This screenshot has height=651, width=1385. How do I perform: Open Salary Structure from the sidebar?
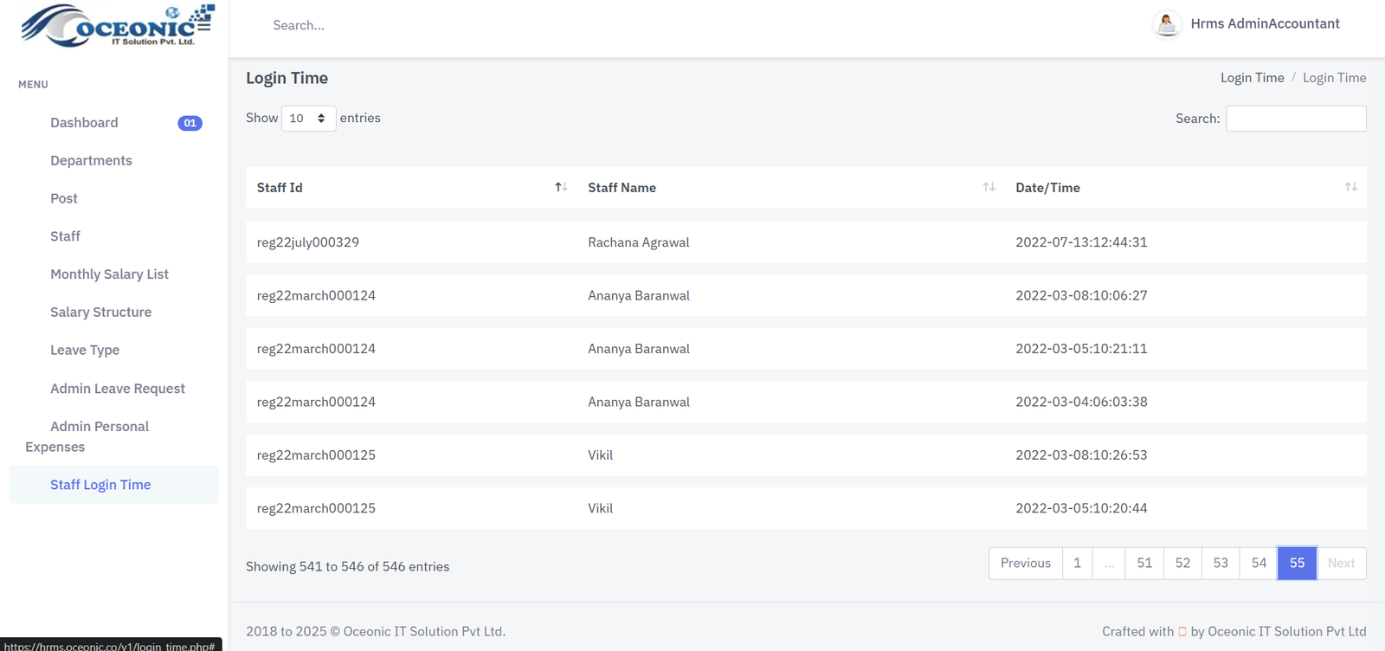click(x=100, y=313)
